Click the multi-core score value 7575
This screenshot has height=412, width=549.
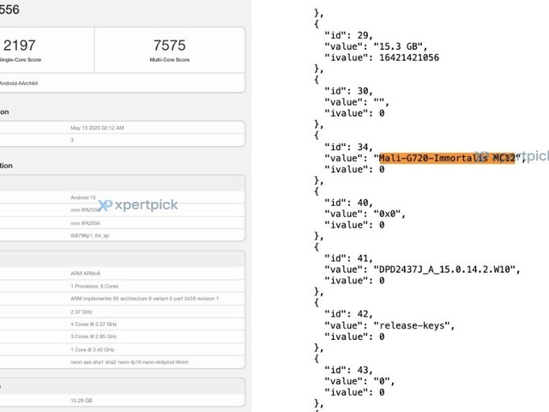[x=170, y=45]
